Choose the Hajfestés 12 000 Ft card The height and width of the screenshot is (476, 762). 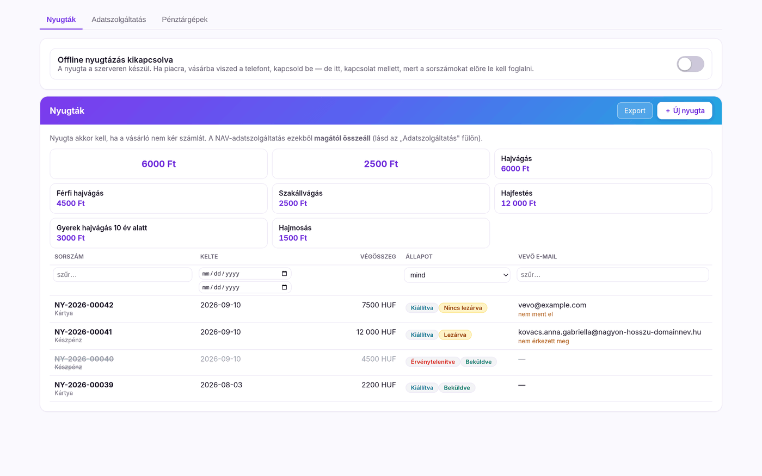(603, 199)
